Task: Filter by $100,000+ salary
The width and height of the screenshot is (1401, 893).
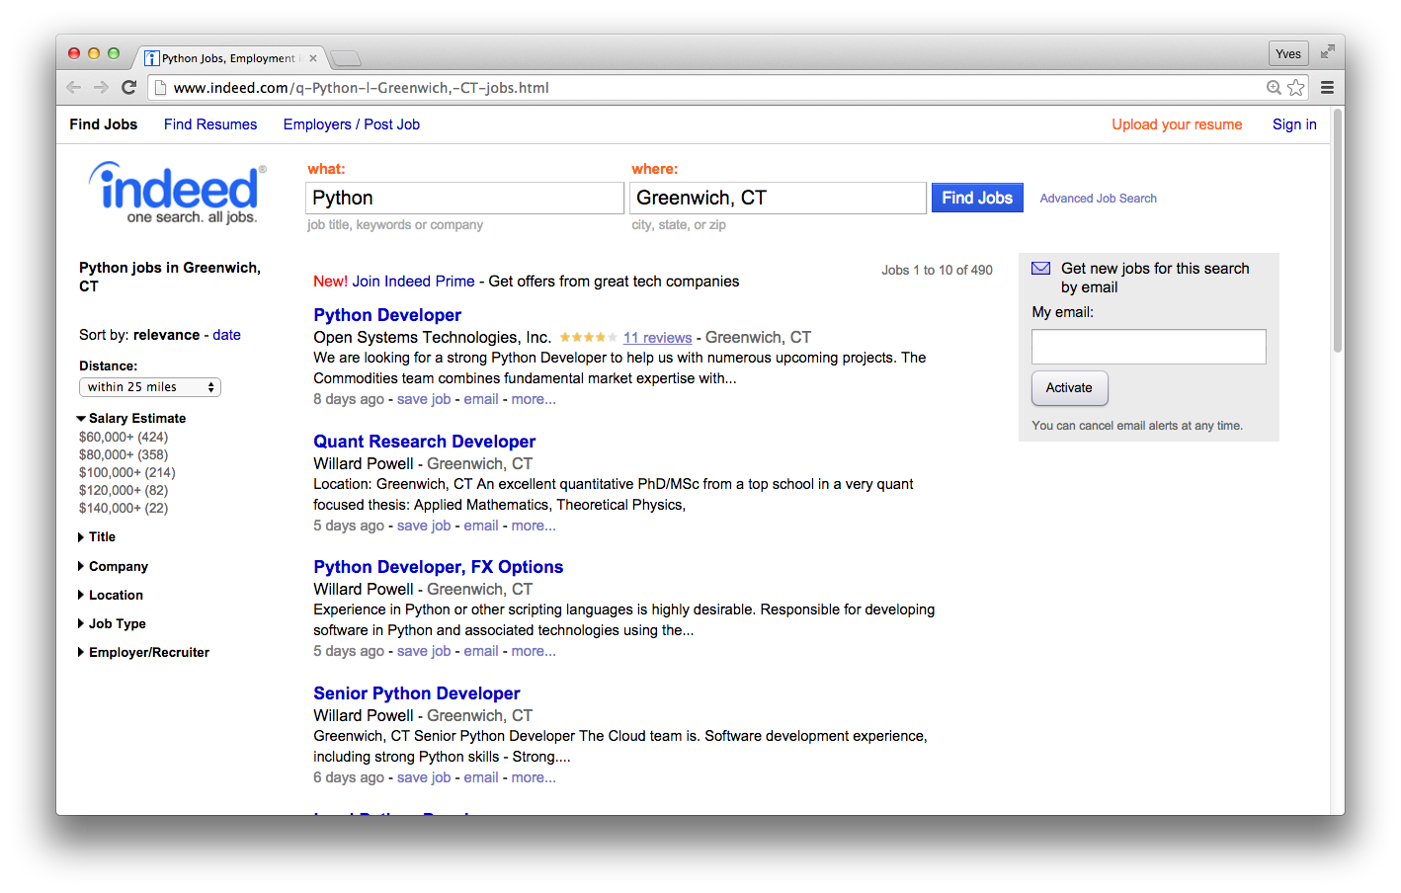Action: coord(127,472)
